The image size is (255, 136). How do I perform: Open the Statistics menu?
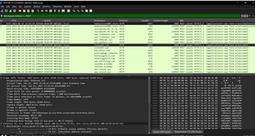tap(47, 7)
